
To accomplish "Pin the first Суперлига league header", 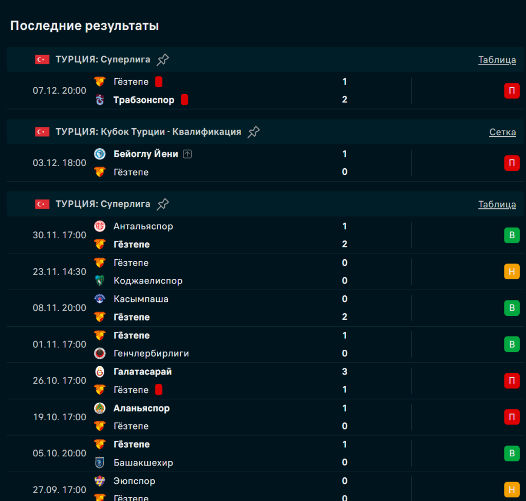I will pyautogui.click(x=163, y=60).
